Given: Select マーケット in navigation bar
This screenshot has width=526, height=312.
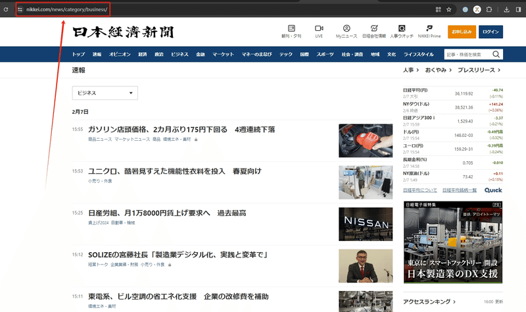Looking at the screenshot, I should tap(223, 54).
